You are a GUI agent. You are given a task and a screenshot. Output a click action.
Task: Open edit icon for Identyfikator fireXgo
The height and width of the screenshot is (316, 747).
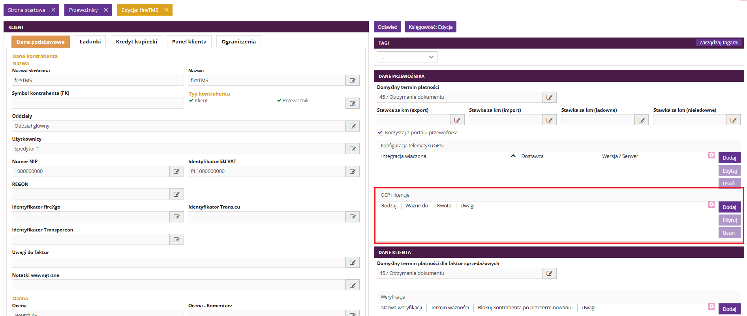point(176,217)
